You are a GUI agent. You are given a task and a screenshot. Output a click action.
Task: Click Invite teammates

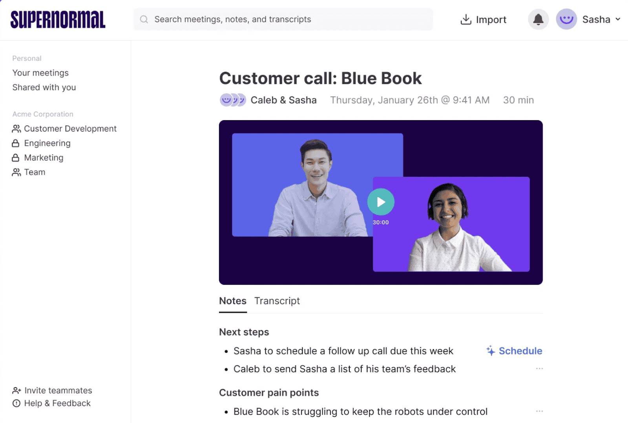tap(58, 390)
